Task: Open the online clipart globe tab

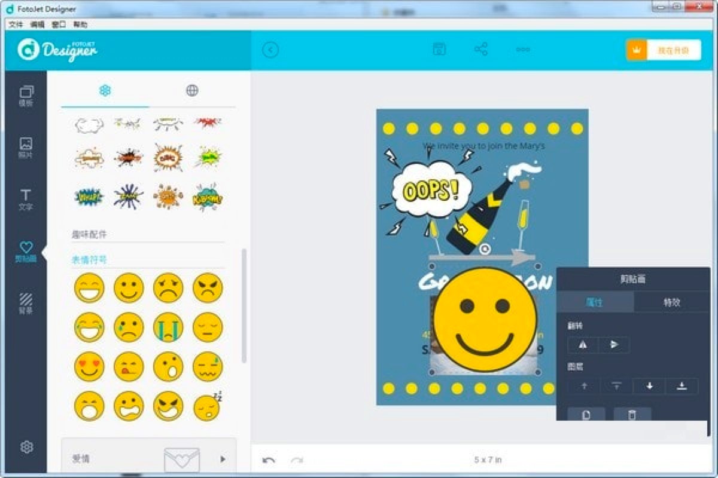Action: [x=193, y=90]
